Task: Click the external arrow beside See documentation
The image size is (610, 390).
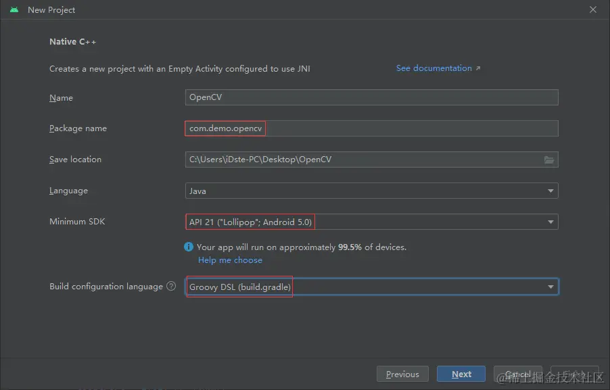Action: (x=478, y=68)
